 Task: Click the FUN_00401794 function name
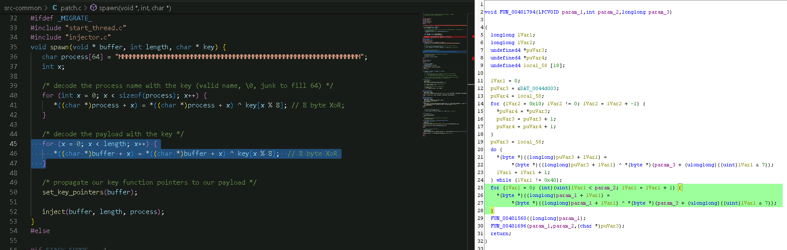[517, 12]
